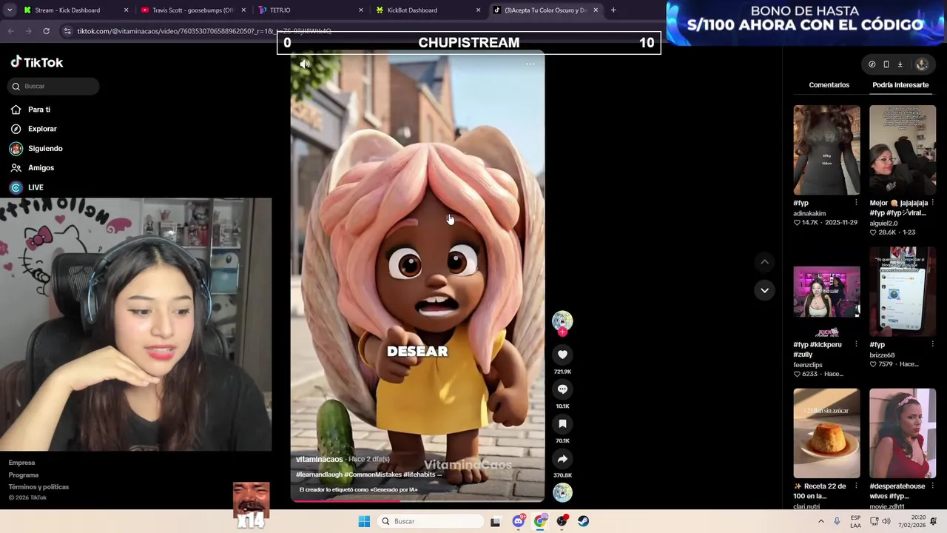Click the browser address bar URL
Image resolution: width=947 pixels, height=533 pixels.
point(203,31)
